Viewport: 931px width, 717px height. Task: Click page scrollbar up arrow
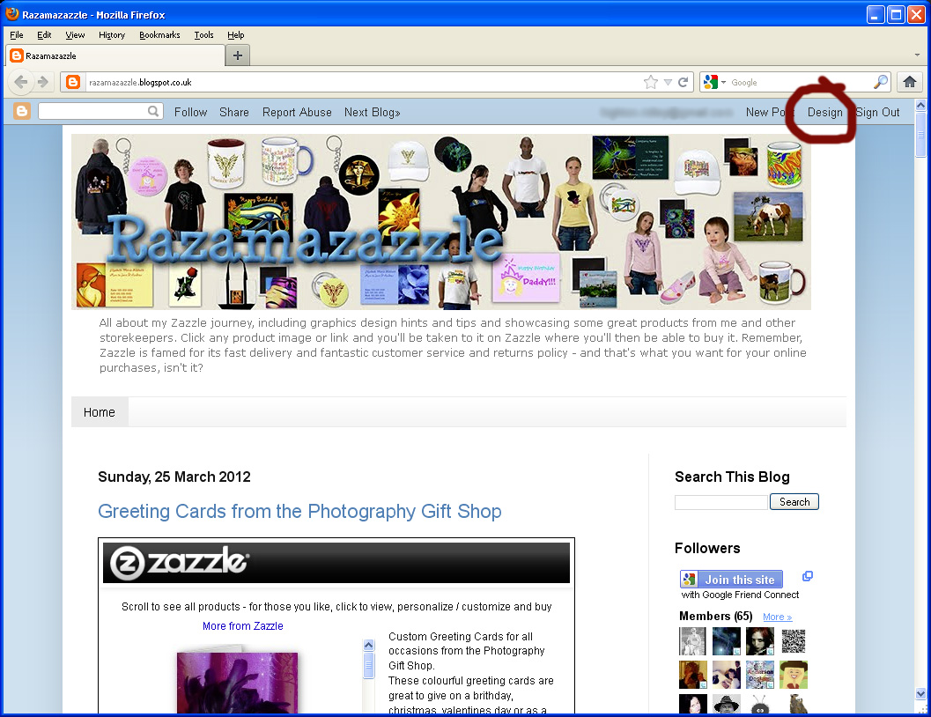tap(921, 106)
